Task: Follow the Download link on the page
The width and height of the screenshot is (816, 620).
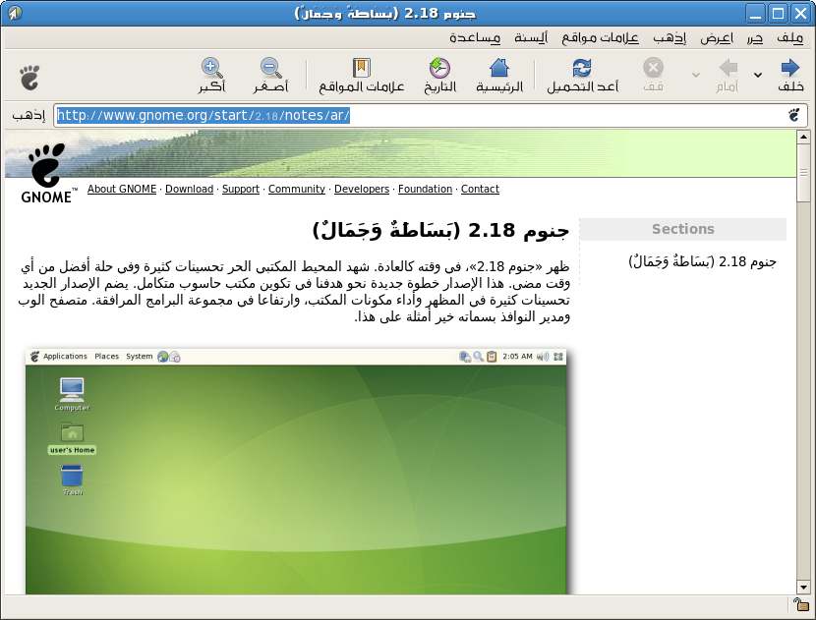Action: [x=189, y=189]
